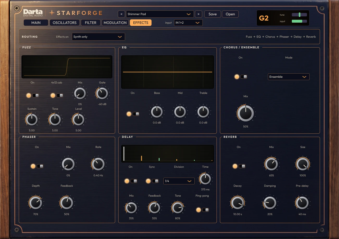
Task: Toggle the Fuzz On switch
Action: [x=32, y=95]
